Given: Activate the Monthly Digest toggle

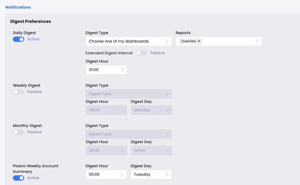Looking at the screenshot, I should pyautogui.click(x=18, y=132).
